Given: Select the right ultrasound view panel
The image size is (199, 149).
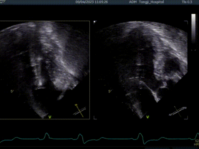Looking at the screenshot, I should [x=141, y=70].
